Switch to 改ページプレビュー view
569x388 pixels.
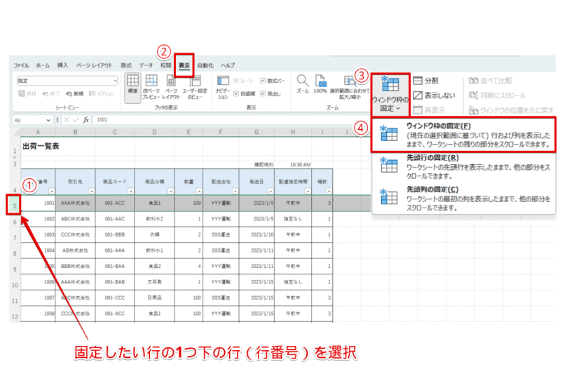[x=151, y=86]
